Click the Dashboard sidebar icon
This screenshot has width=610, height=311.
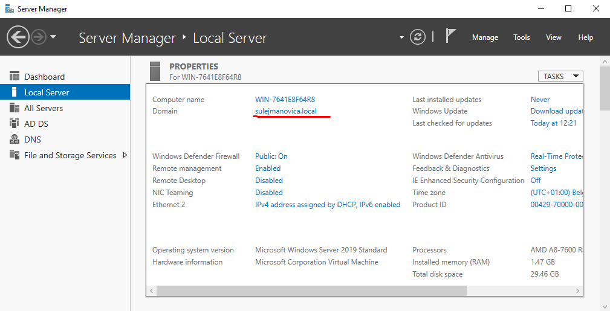(x=15, y=76)
